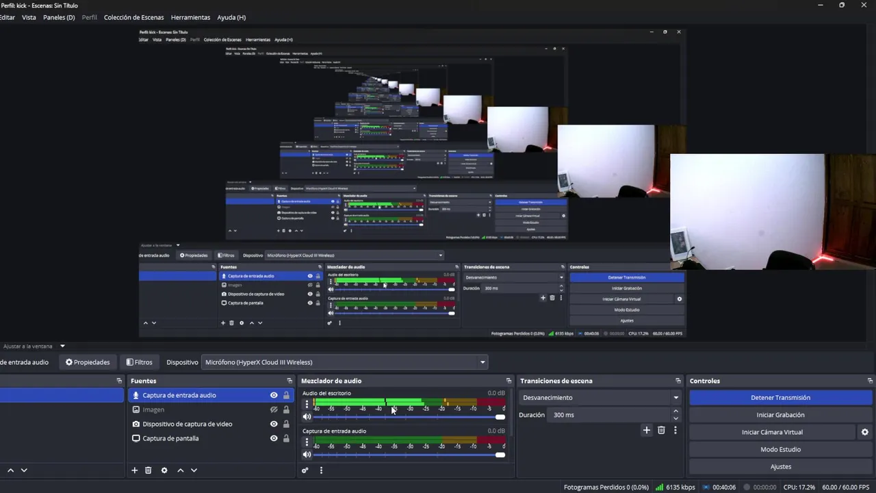Toggle lock on Captura de pantalla source
The height and width of the screenshot is (493, 876).
point(286,438)
